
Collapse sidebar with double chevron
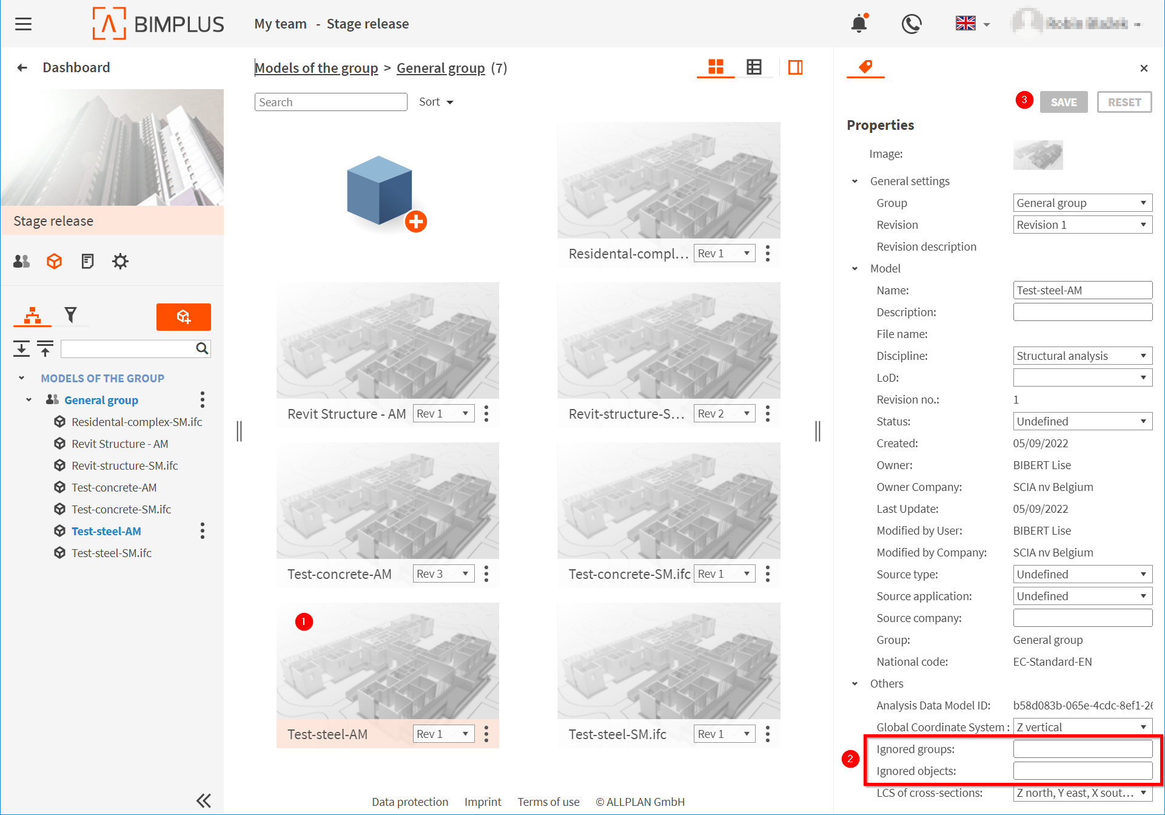click(x=204, y=800)
